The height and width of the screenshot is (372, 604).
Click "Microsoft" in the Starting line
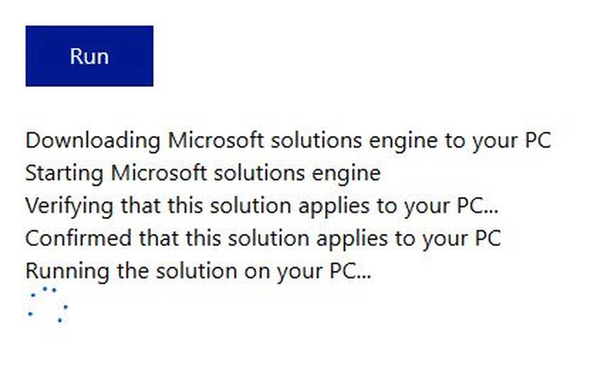coord(159,173)
